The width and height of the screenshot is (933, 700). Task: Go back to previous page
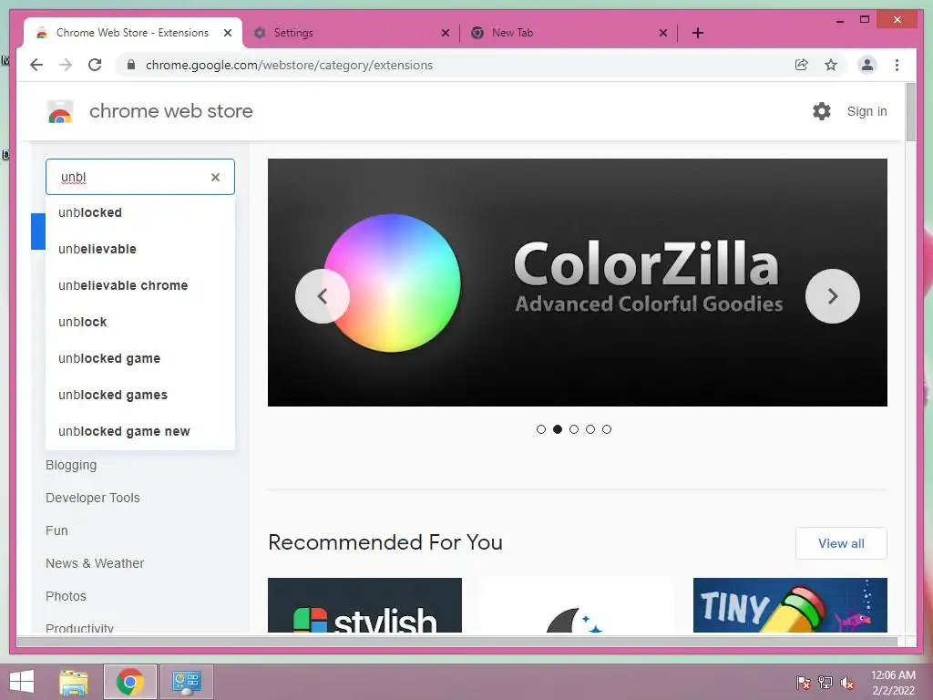[36, 65]
